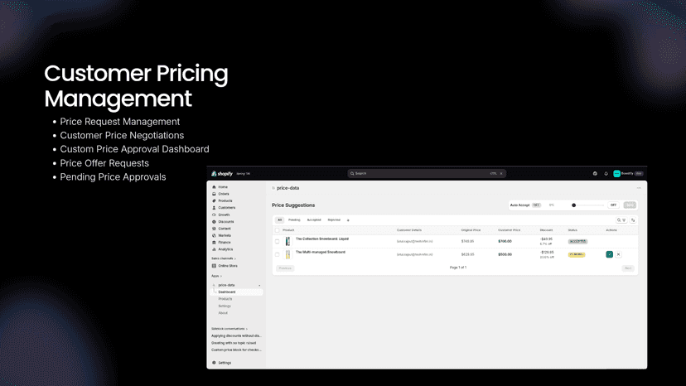
Task: Open 'Greeting with no topic raised' conversation
Action: tap(234, 343)
